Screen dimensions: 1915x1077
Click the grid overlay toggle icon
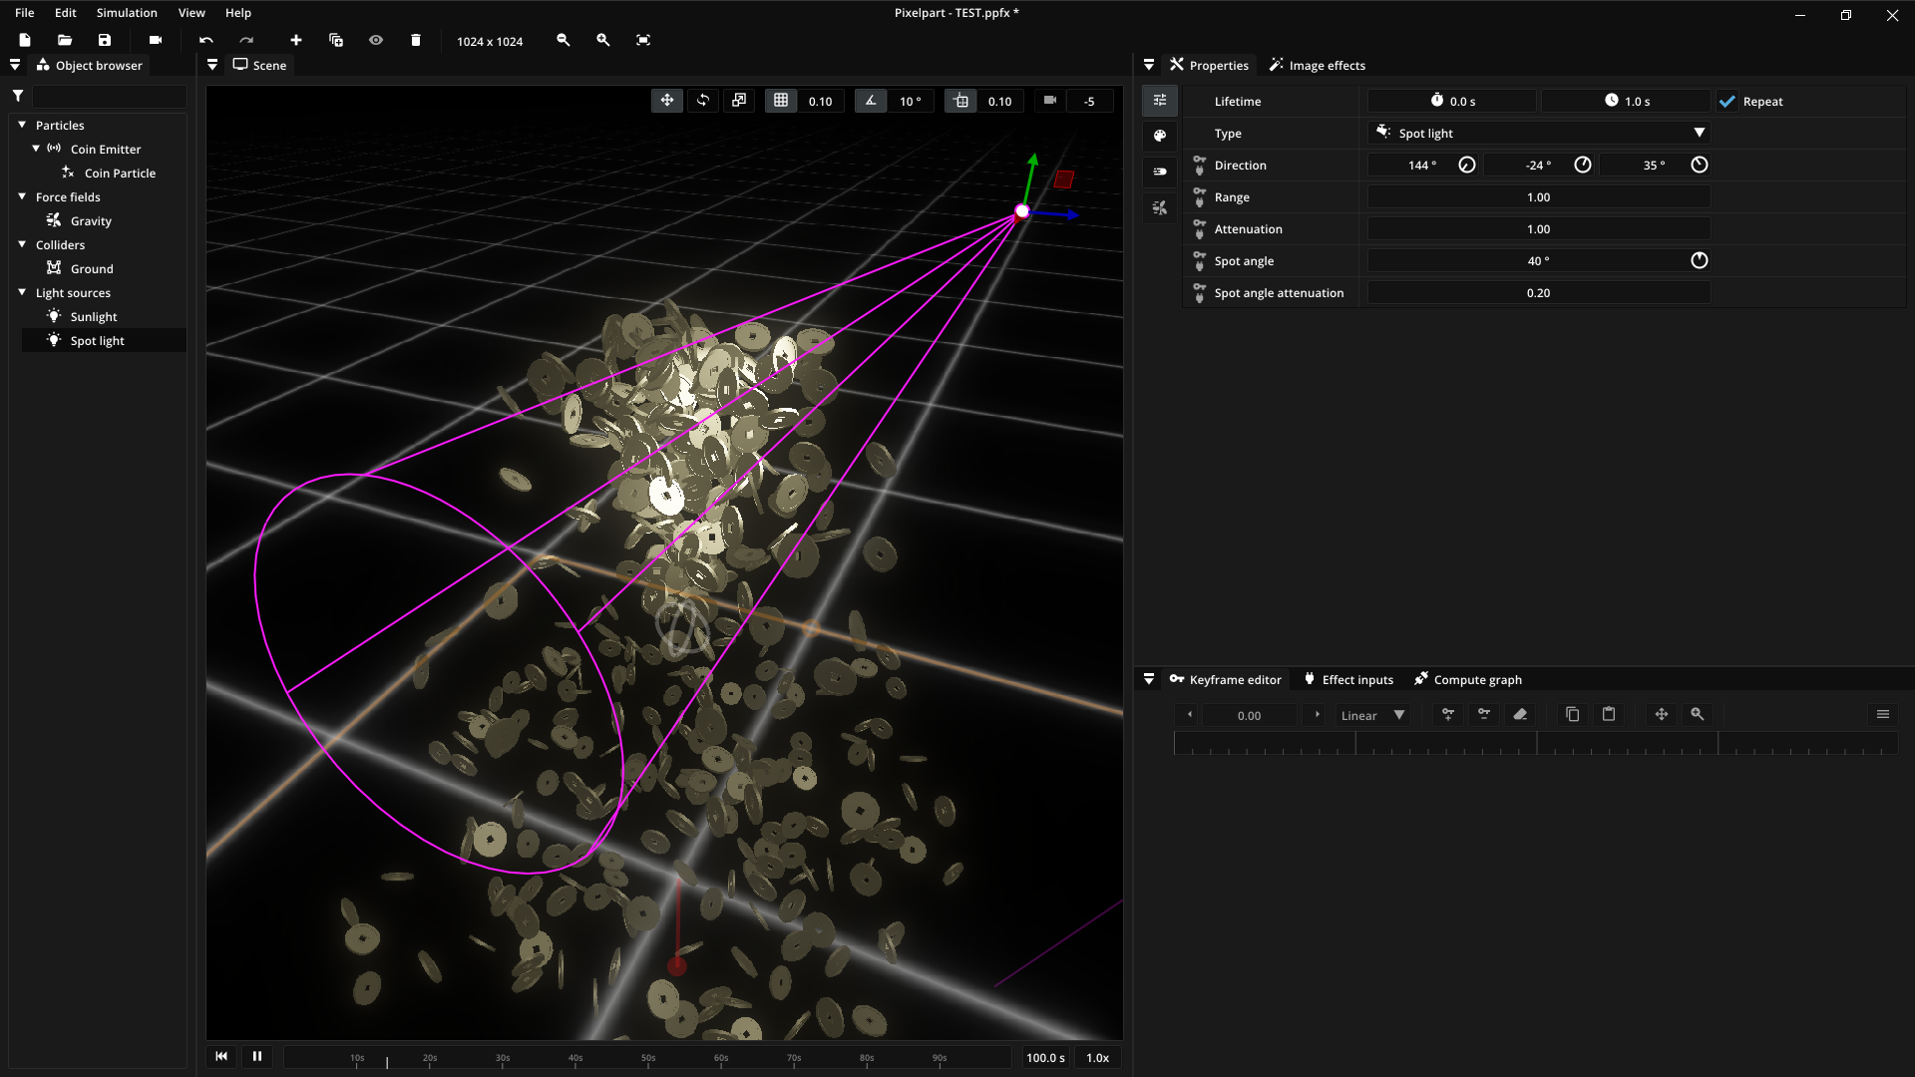point(780,100)
